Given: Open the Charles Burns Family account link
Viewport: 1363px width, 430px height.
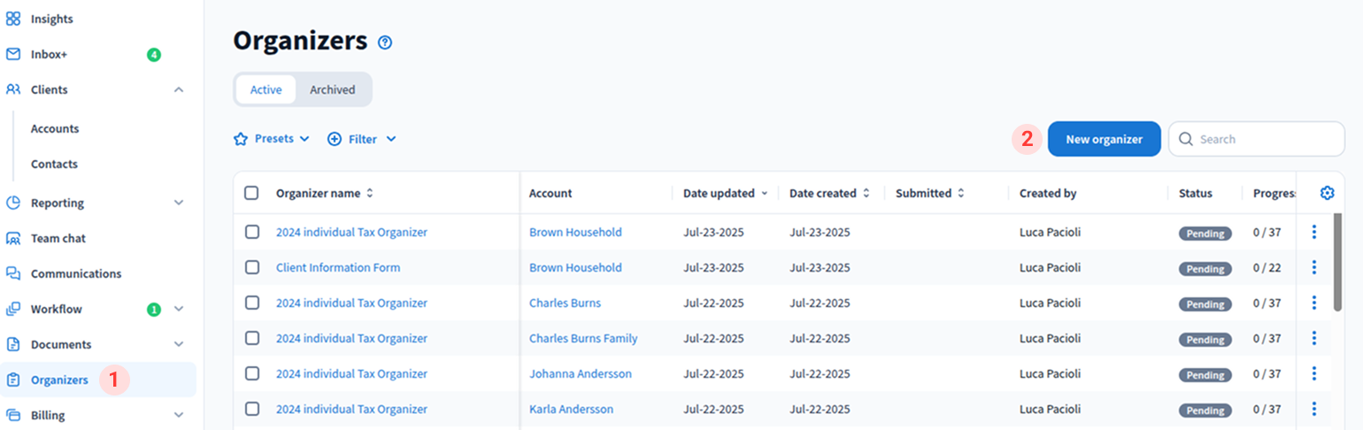Looking at the screenshot, I should point(583,338).
